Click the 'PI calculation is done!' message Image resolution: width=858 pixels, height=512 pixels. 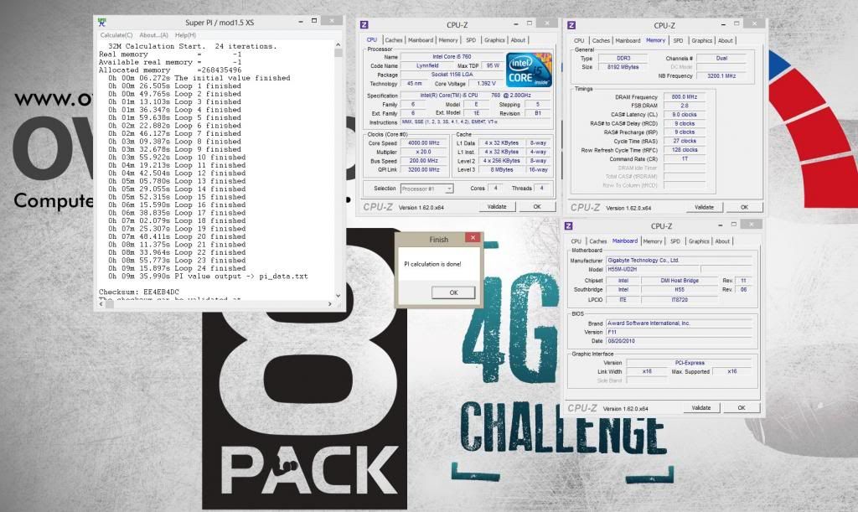(x=432, y=264)
